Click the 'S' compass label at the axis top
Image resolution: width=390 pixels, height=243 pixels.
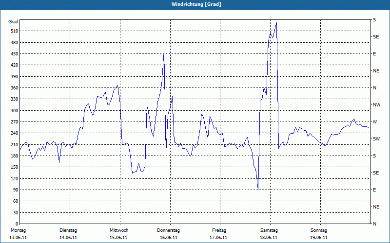374,20
